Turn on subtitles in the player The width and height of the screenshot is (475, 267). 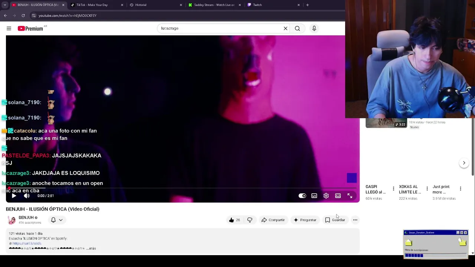314,196
